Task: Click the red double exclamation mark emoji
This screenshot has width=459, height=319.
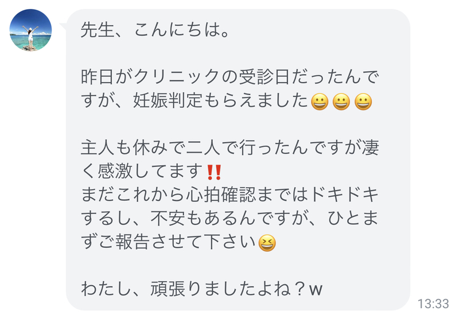Action: click(214, 172)
